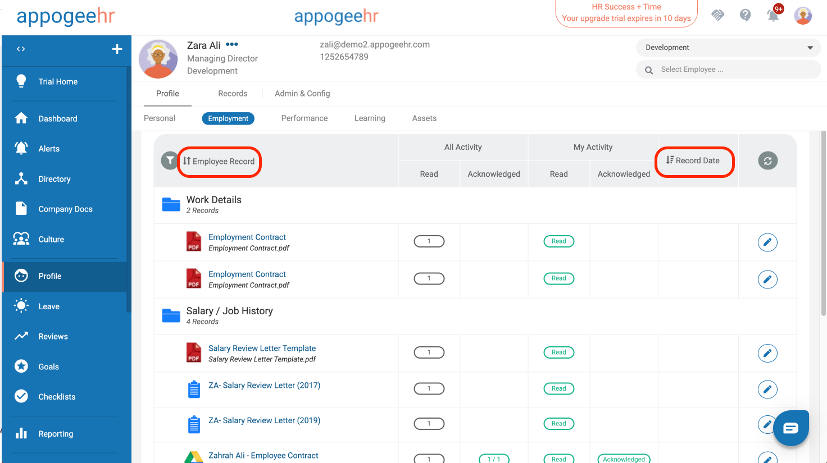Open the three-dot menu beside Zara Ali
The image size is (827, 463).
click(x=232, y=44)
